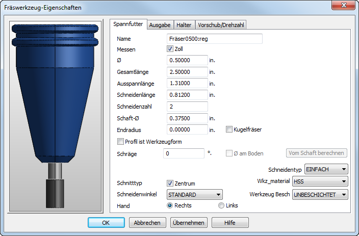Click the Ausspannlänge field

click(187, 83)
